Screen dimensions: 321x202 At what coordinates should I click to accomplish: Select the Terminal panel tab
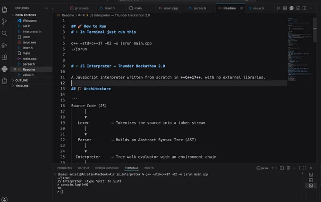point(132,168)
